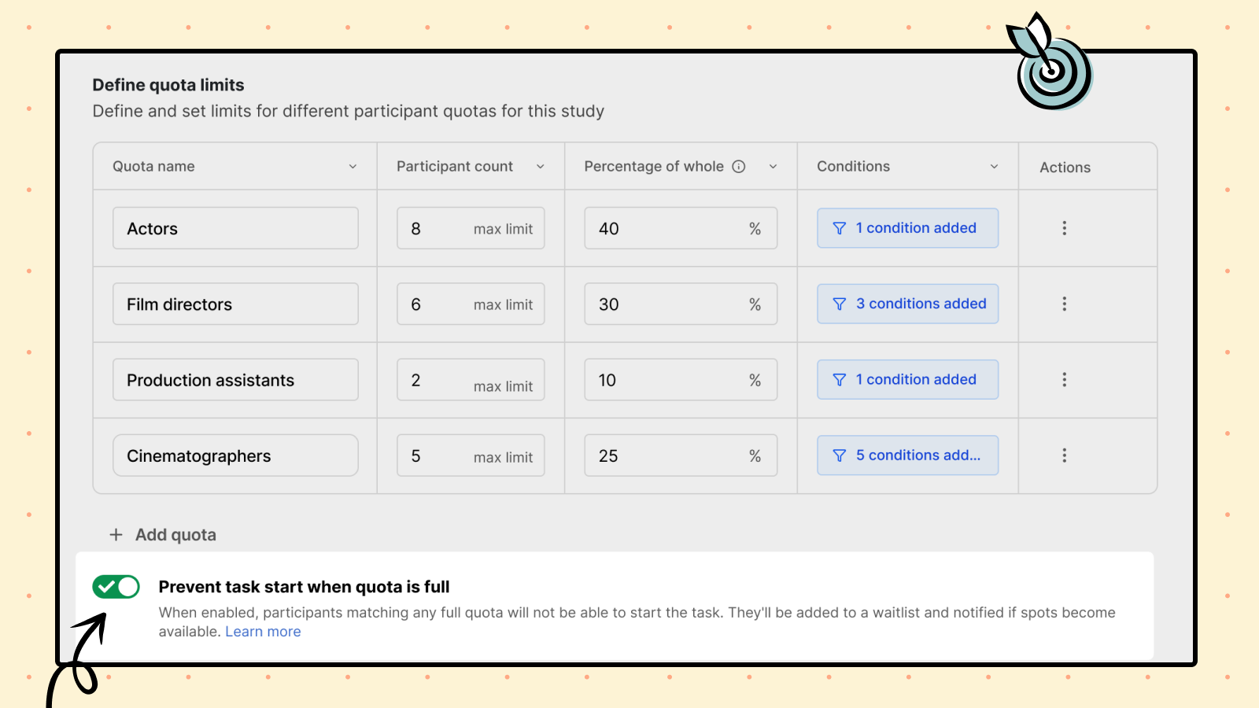This screenshot has width=1259, height=708.
Task: Expand the Quota name column dropdown
Action: click(353, 167)
